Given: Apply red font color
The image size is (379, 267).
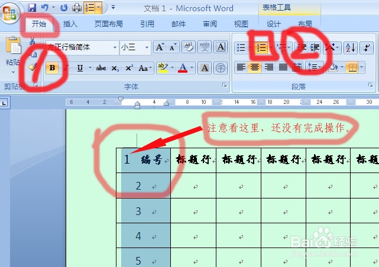Looking at the screenshot, I should 183,67.
